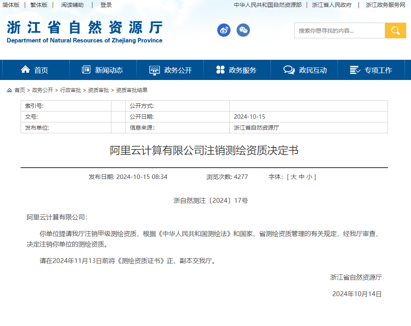Screen dimensions: 411x326
Task: Click the orange search magnifier button
Action: click(395, 30)
